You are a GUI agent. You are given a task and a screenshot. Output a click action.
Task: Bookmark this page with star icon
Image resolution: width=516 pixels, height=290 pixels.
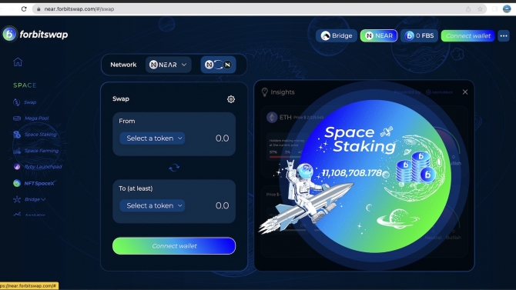point(480,9)
